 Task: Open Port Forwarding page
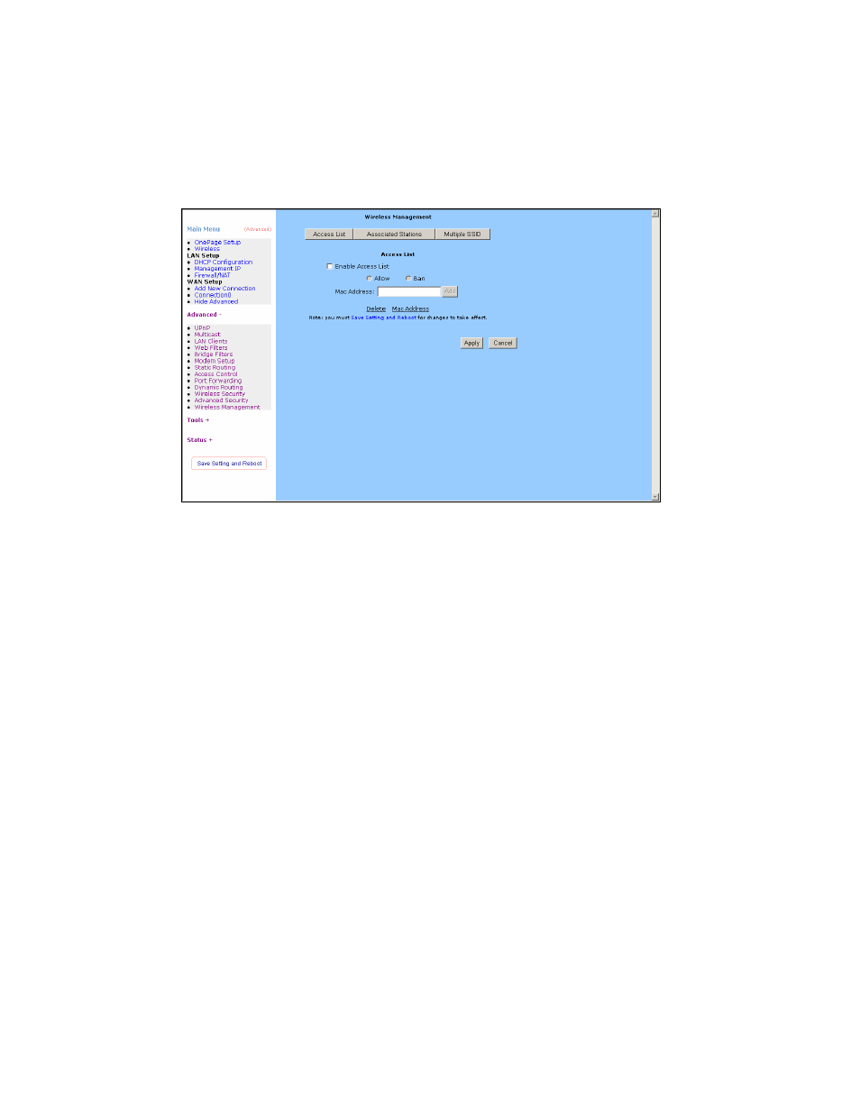click(218, 381)
